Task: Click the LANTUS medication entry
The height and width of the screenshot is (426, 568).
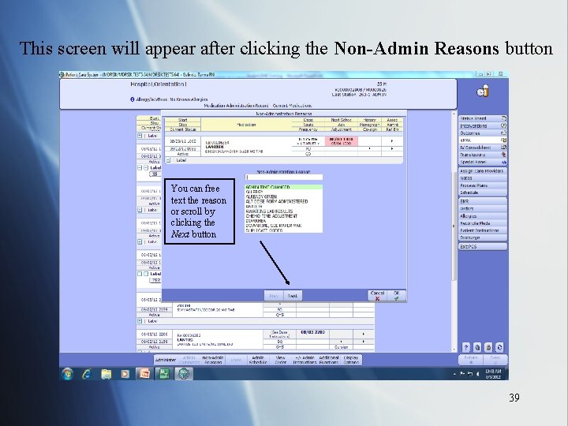Action: coord(218,340)
